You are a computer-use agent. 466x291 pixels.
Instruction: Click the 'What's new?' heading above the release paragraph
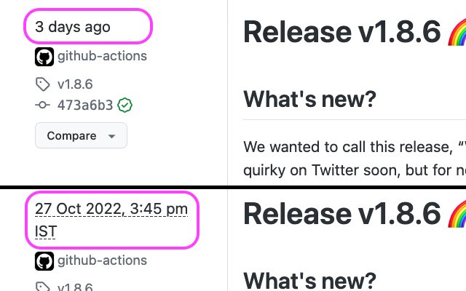tap(309, 100)
